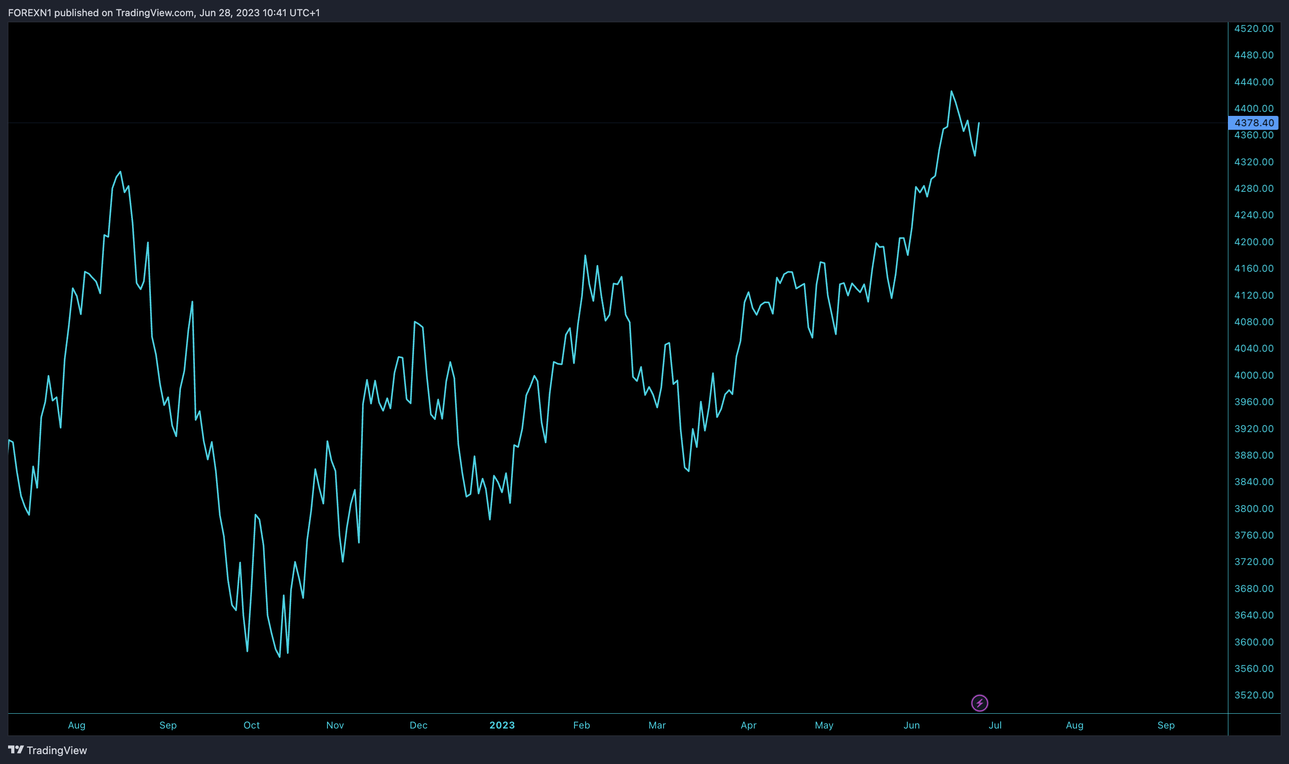Click the Feb label on time axis
This screenshot has width=1289, height=764.
(x=581, y=725)
